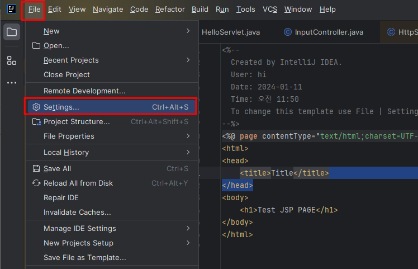Open the Project tool window folder icon
The height and width of the screenshot is (269, 418).
click(x=12, y=32)
